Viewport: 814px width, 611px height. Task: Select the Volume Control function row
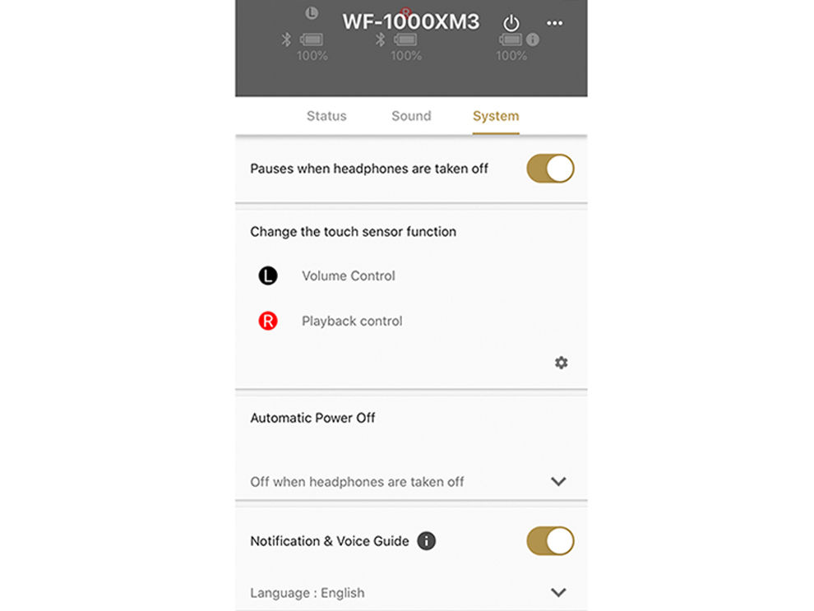411,275
